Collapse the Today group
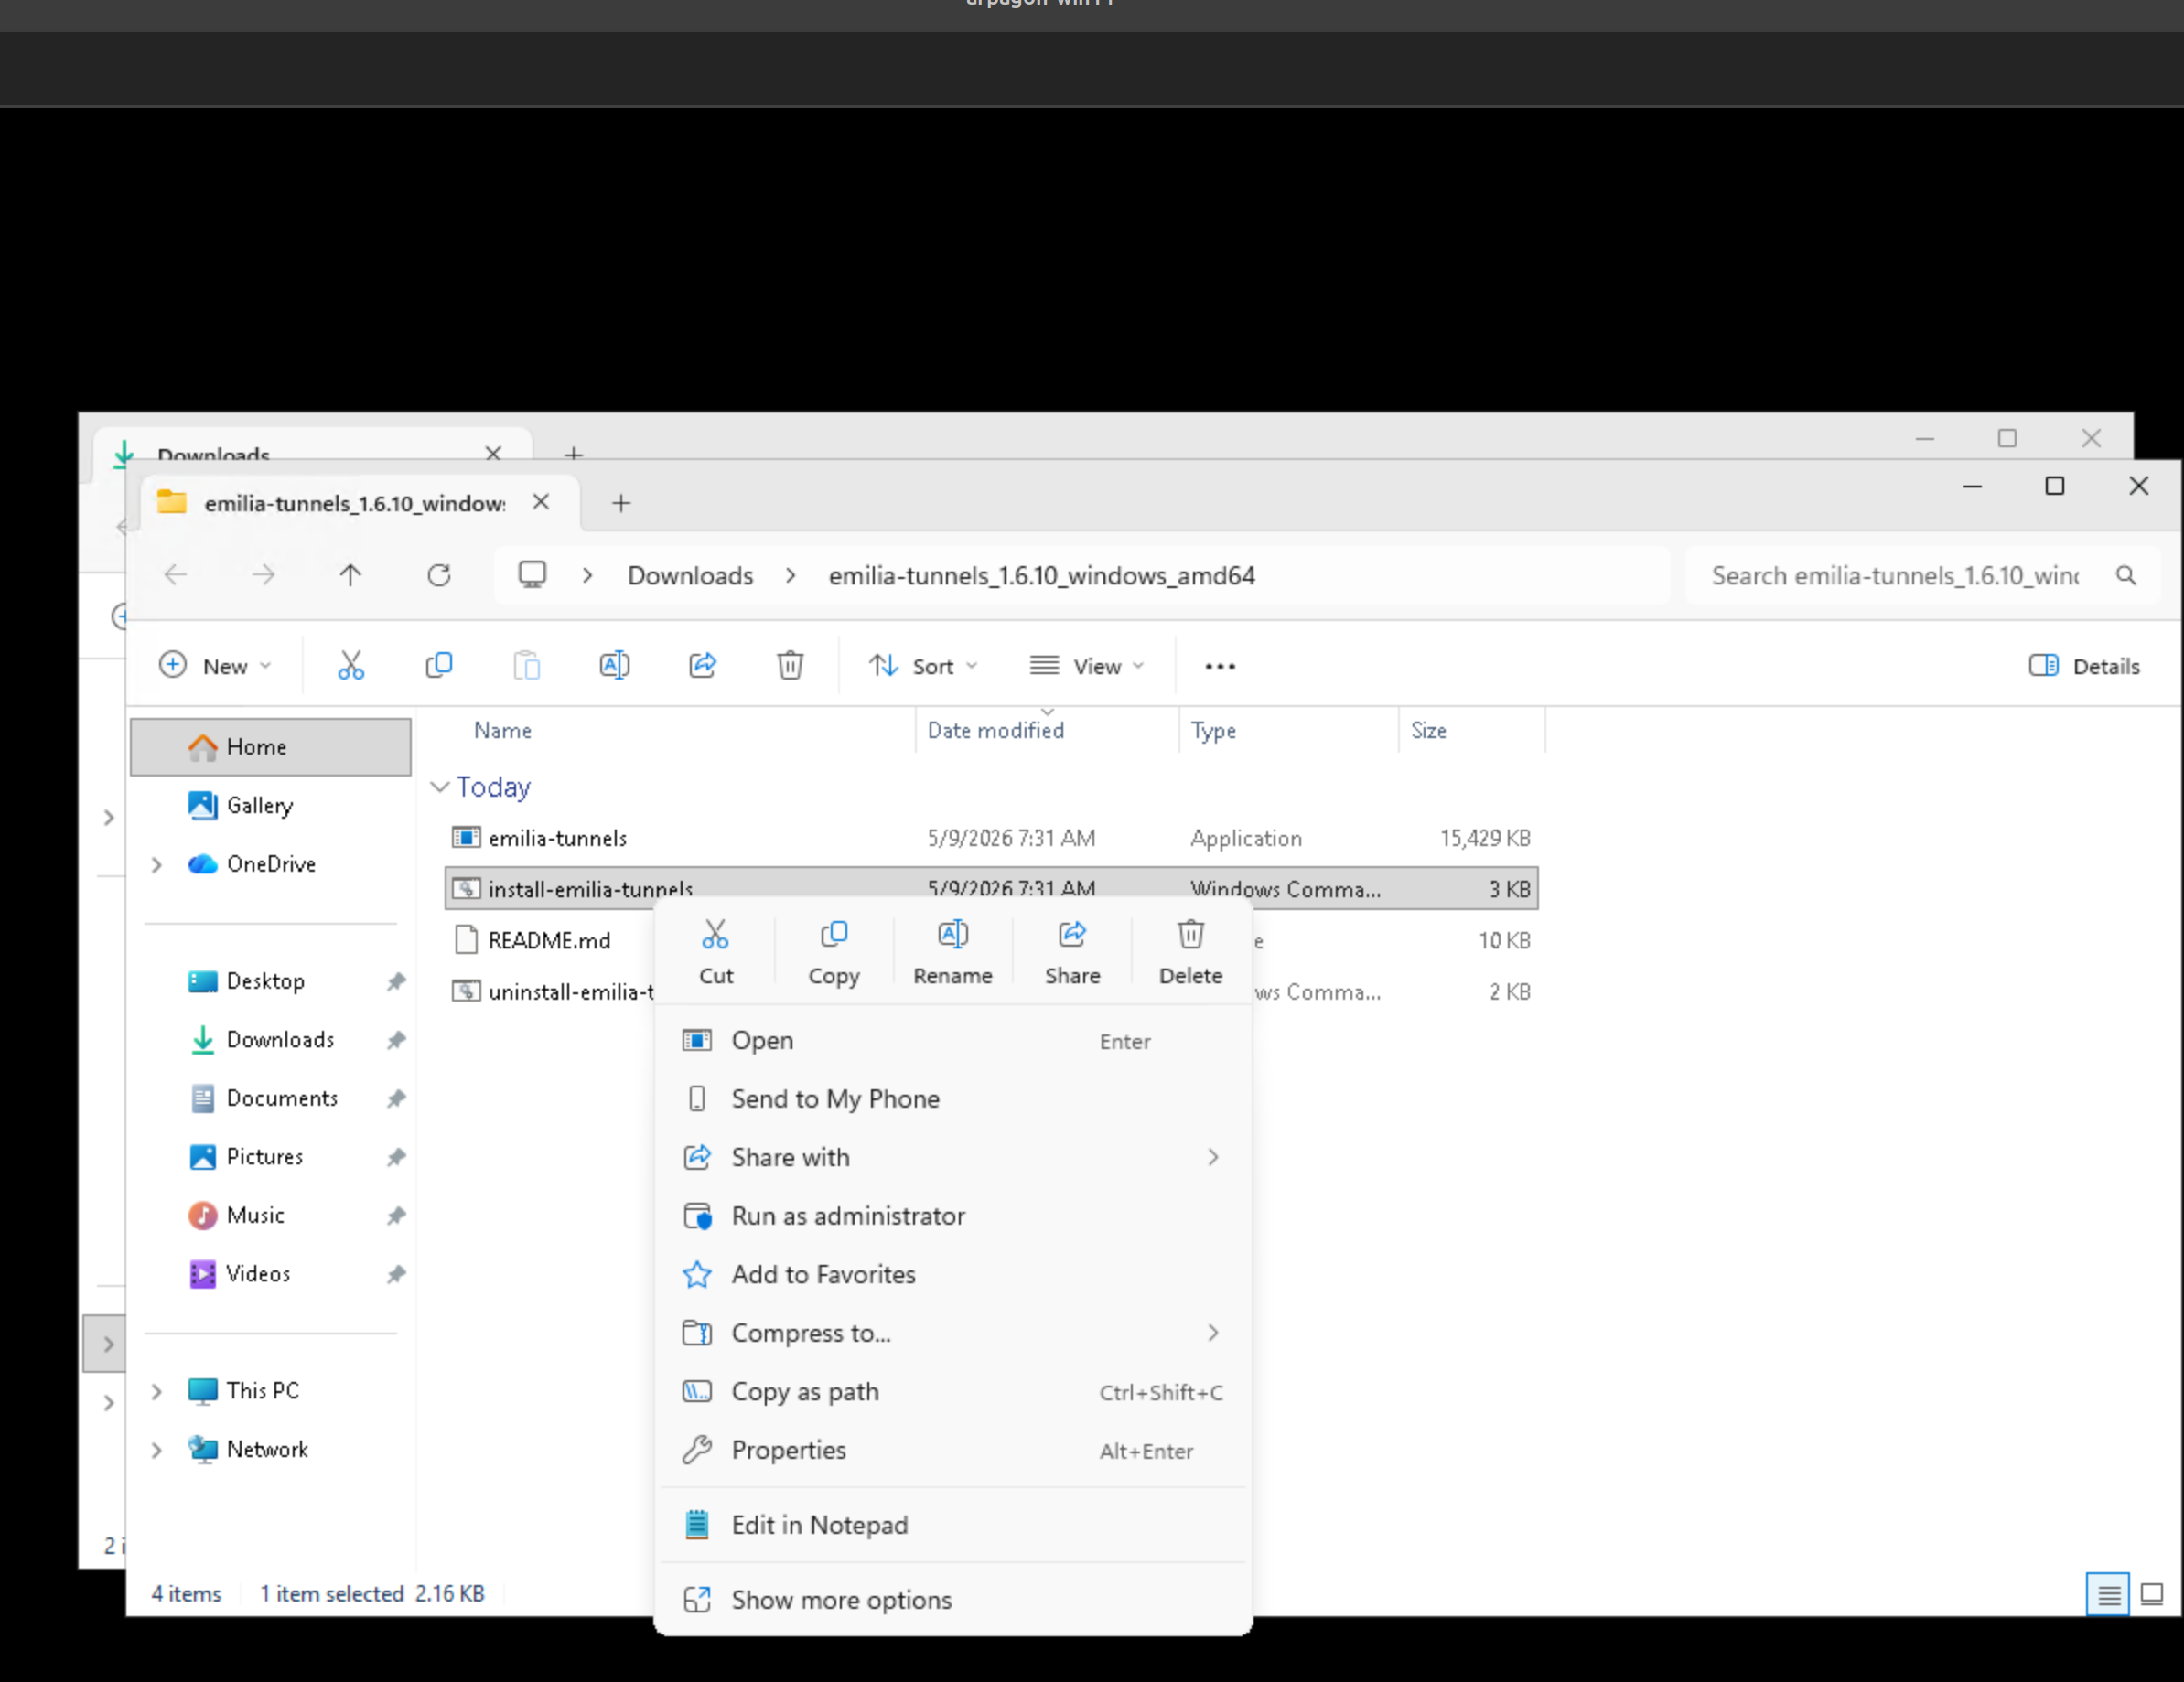 pos(440,787)
